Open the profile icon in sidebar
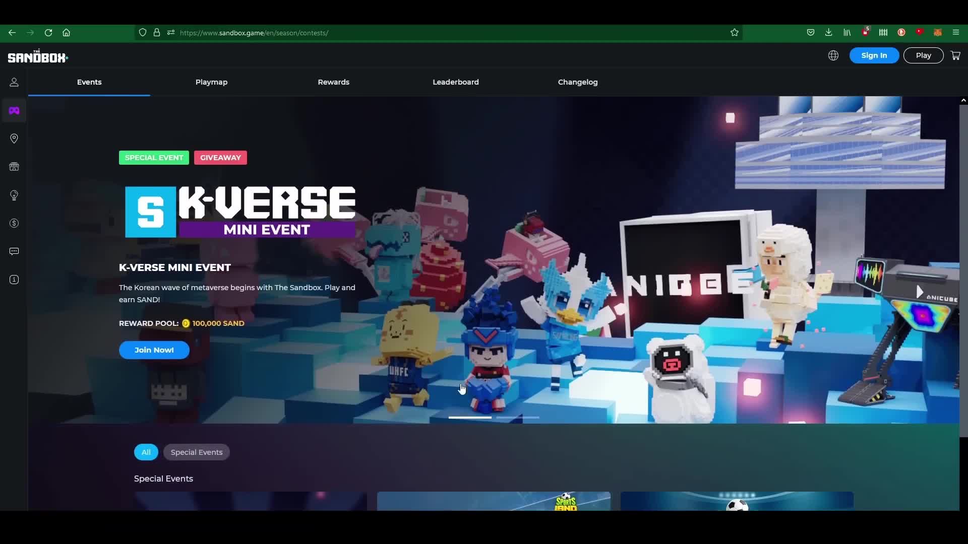The width and height of the screenshot is (968, 544). [x=14, y=82]
